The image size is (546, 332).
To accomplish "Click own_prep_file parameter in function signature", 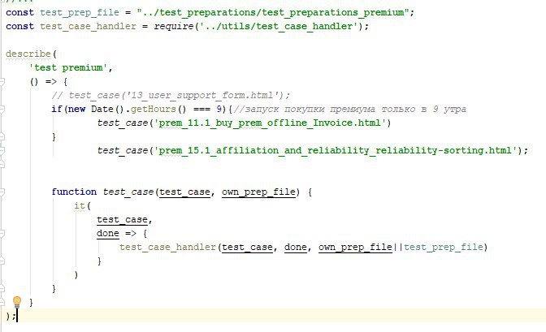I will [x=258, y=192].
